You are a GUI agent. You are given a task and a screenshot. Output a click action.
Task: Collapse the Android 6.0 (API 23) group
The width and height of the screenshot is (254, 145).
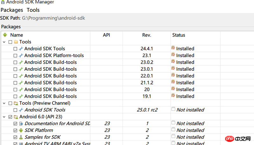[x=4, y=117]
